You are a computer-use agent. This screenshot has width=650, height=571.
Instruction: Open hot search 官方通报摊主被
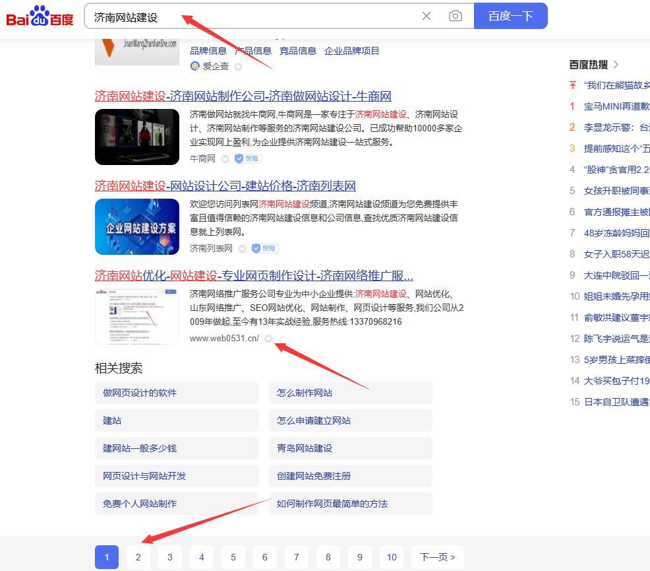(617, 212)
